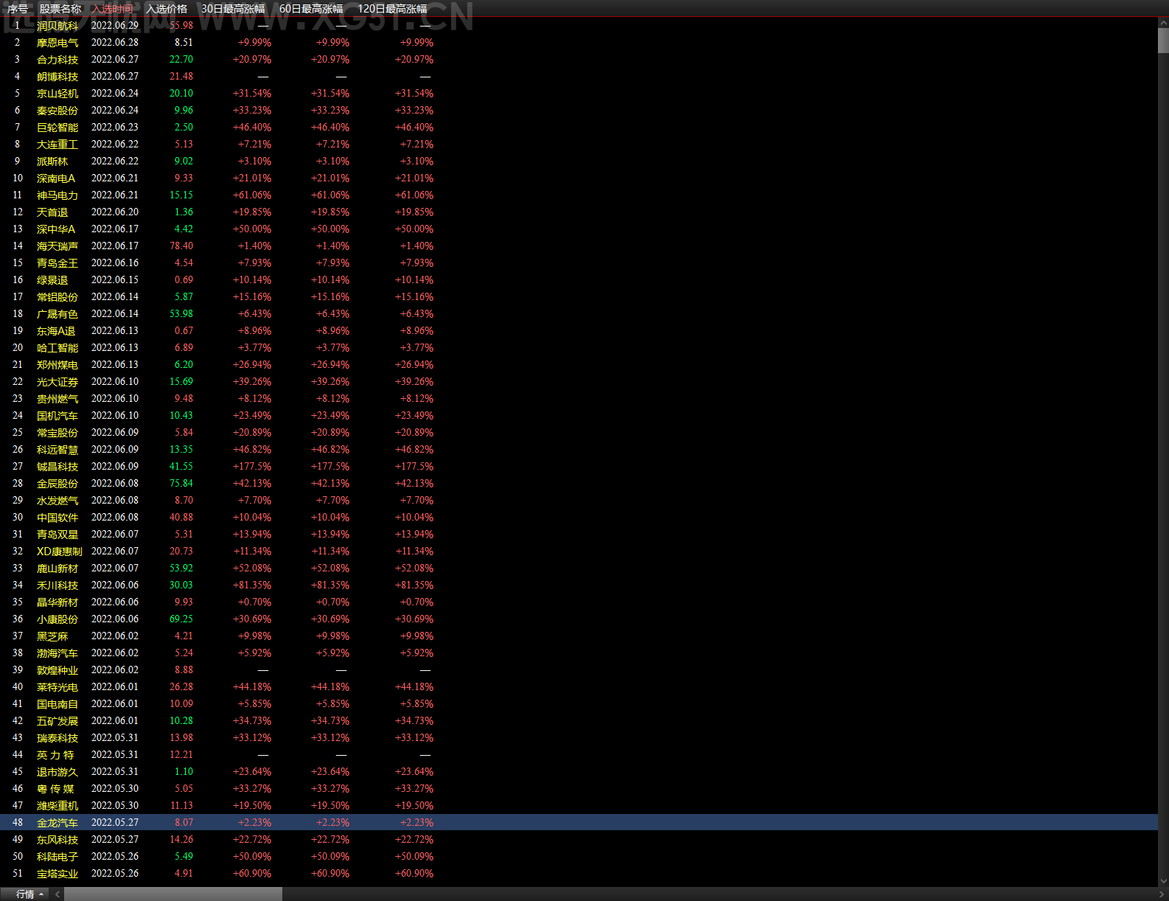Select stock 东海A退
Screen dimensions: 1169x901
tap(56, 331)
